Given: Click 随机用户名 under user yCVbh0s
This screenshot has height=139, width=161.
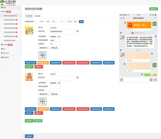Looking at the screenshot, I should (x=43, y=48).
